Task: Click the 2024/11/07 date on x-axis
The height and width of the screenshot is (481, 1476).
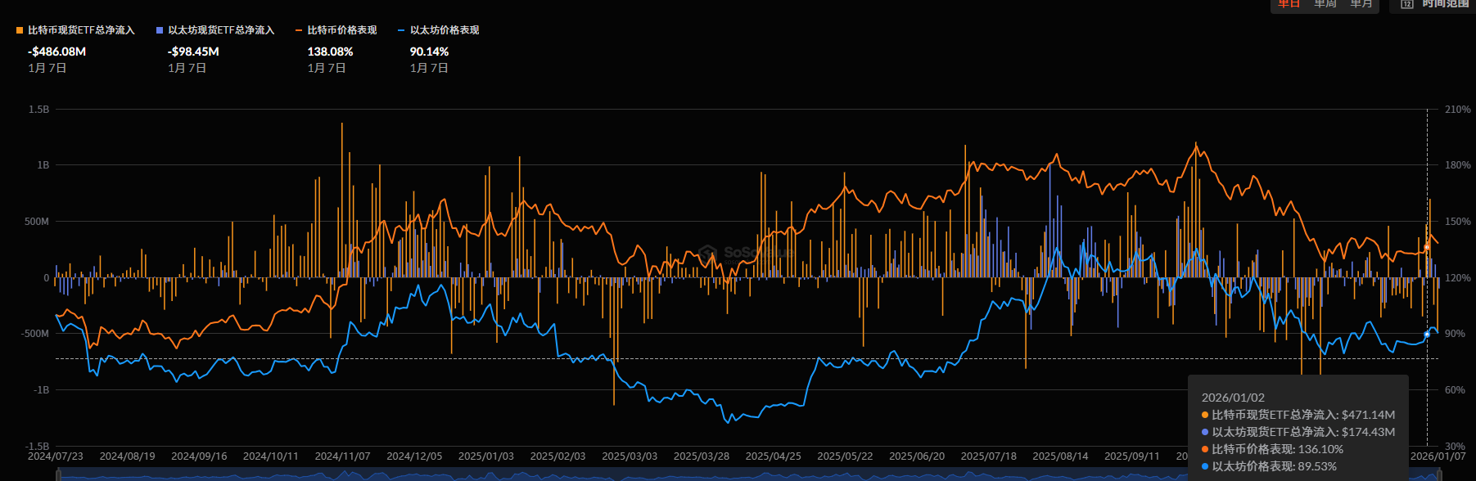Action: pos(342,456)
